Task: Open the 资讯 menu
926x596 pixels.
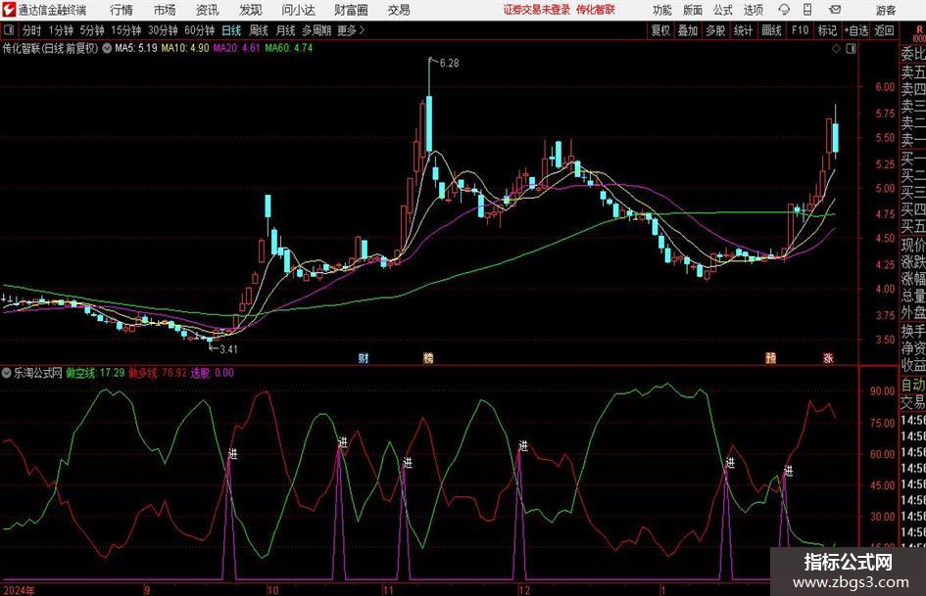Action: [208, 10]
